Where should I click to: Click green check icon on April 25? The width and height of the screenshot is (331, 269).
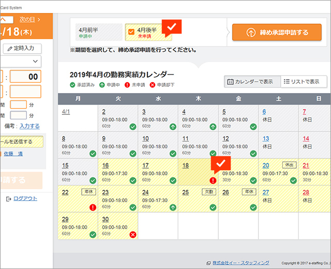213,207
